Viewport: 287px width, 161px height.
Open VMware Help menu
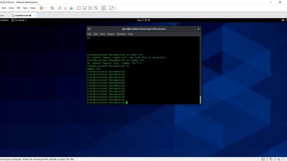tap(33, 8)
